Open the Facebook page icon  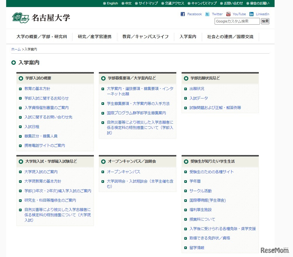(182, 14)
